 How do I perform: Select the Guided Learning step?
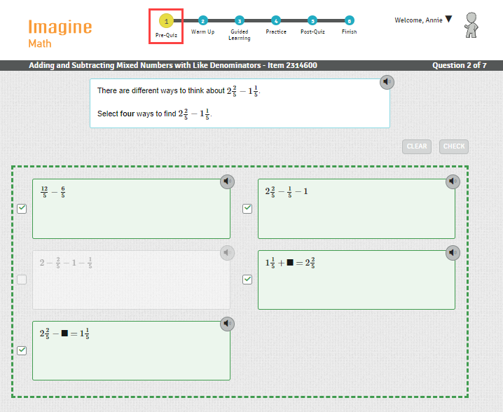(239, 21)
